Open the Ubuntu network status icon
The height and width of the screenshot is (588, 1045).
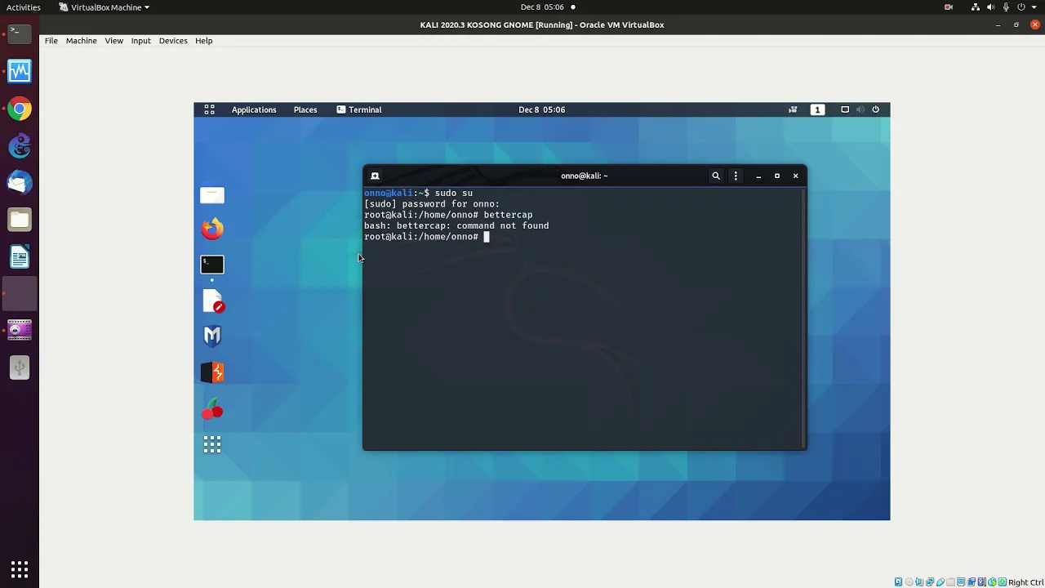tap(975, 7)
